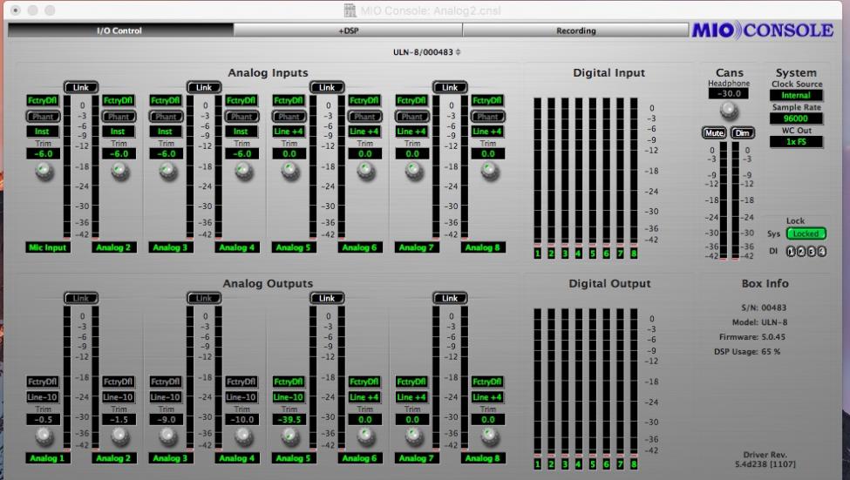Open Line +4 menu on input Analog 5
This screenshot has width=850, height=480.
[x=289, y=132]
